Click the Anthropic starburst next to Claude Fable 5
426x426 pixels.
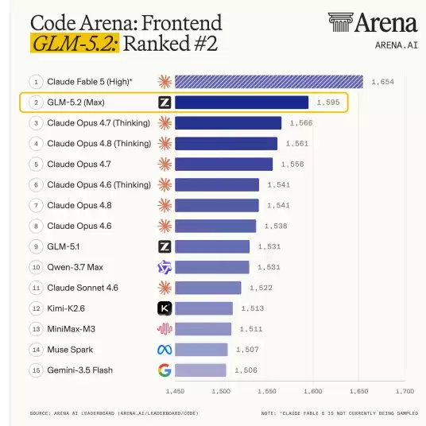(165, 82)
